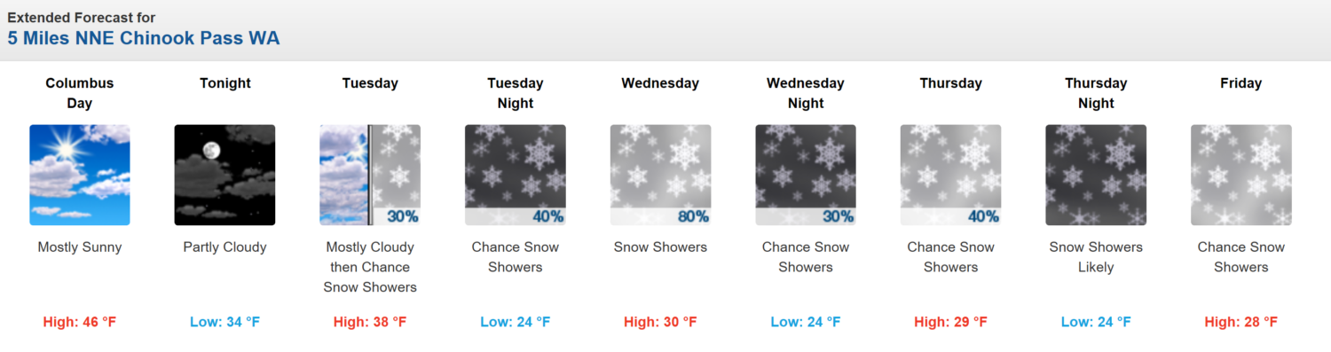Click the Columbus Day mostly sunny icon
1331x352 pixels.
[80, 175]
